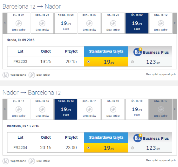The image size is (178, 167).
Task: Click no-flights plane icon for sob., lis 12
Action: coord(42,109)
